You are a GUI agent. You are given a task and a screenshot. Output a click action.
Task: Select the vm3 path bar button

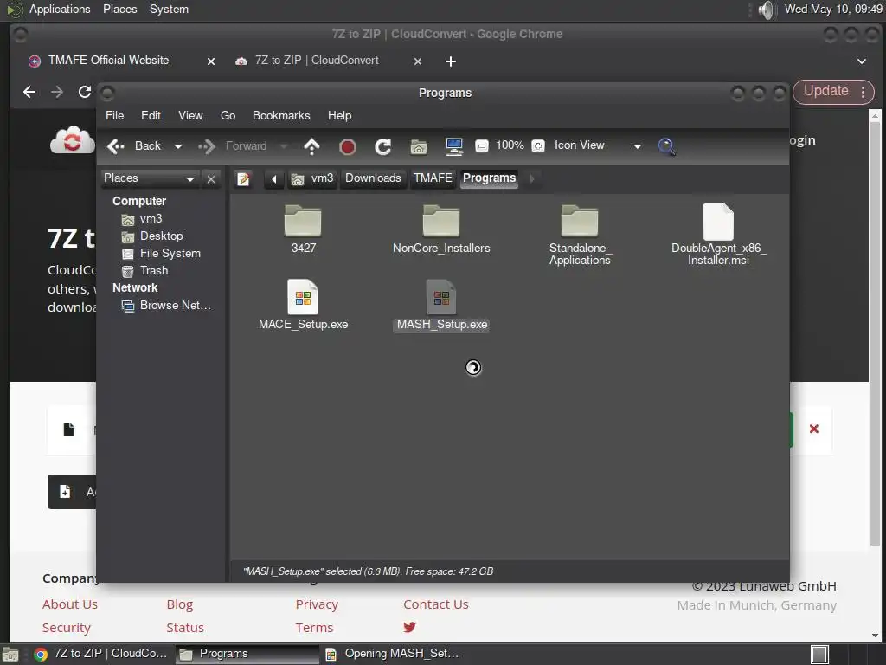[311, 178]
